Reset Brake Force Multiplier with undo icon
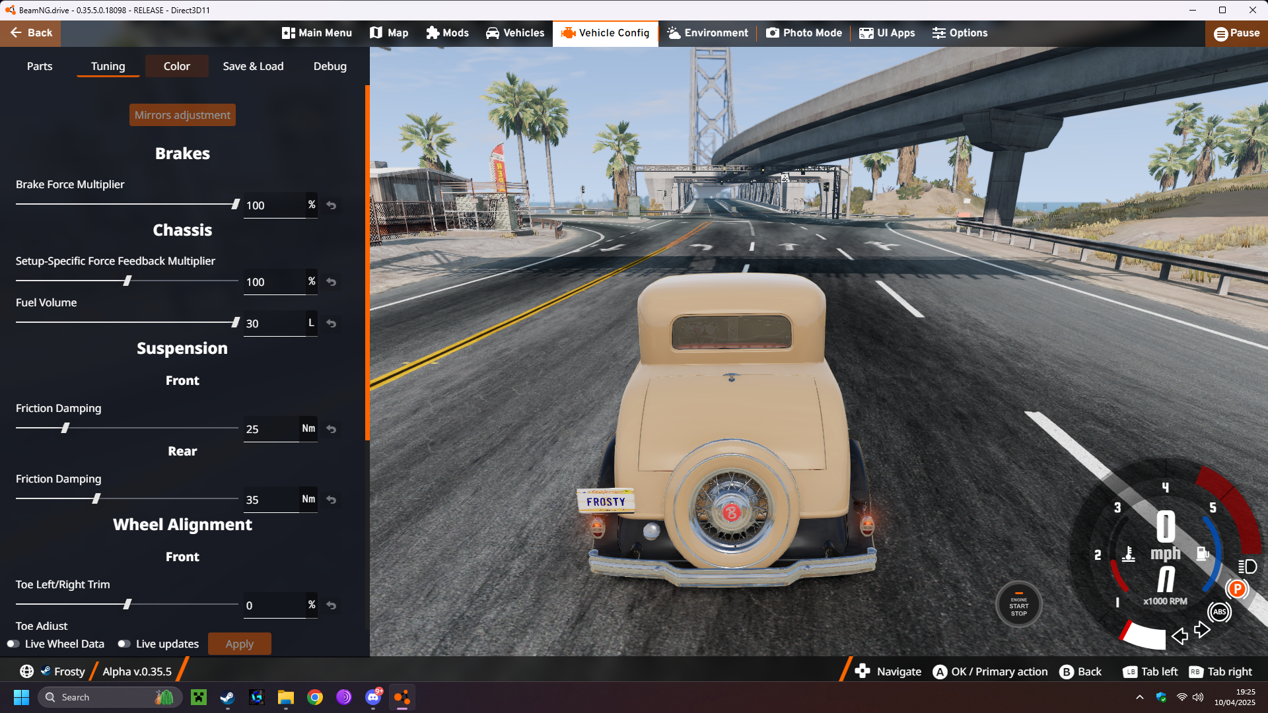This screenshot has height=713, width=1268. (x=332, y=205)
